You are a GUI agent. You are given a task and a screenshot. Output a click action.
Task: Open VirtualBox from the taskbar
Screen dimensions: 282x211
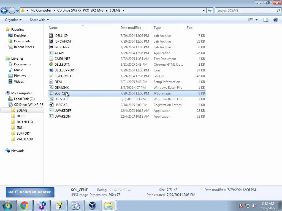point(92,206)
